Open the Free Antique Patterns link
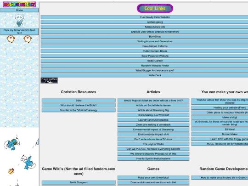 (x=144, y=46)
